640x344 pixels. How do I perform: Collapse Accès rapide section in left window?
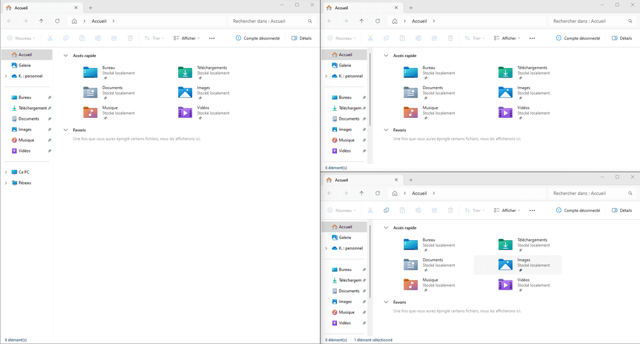tap(66, 56)
